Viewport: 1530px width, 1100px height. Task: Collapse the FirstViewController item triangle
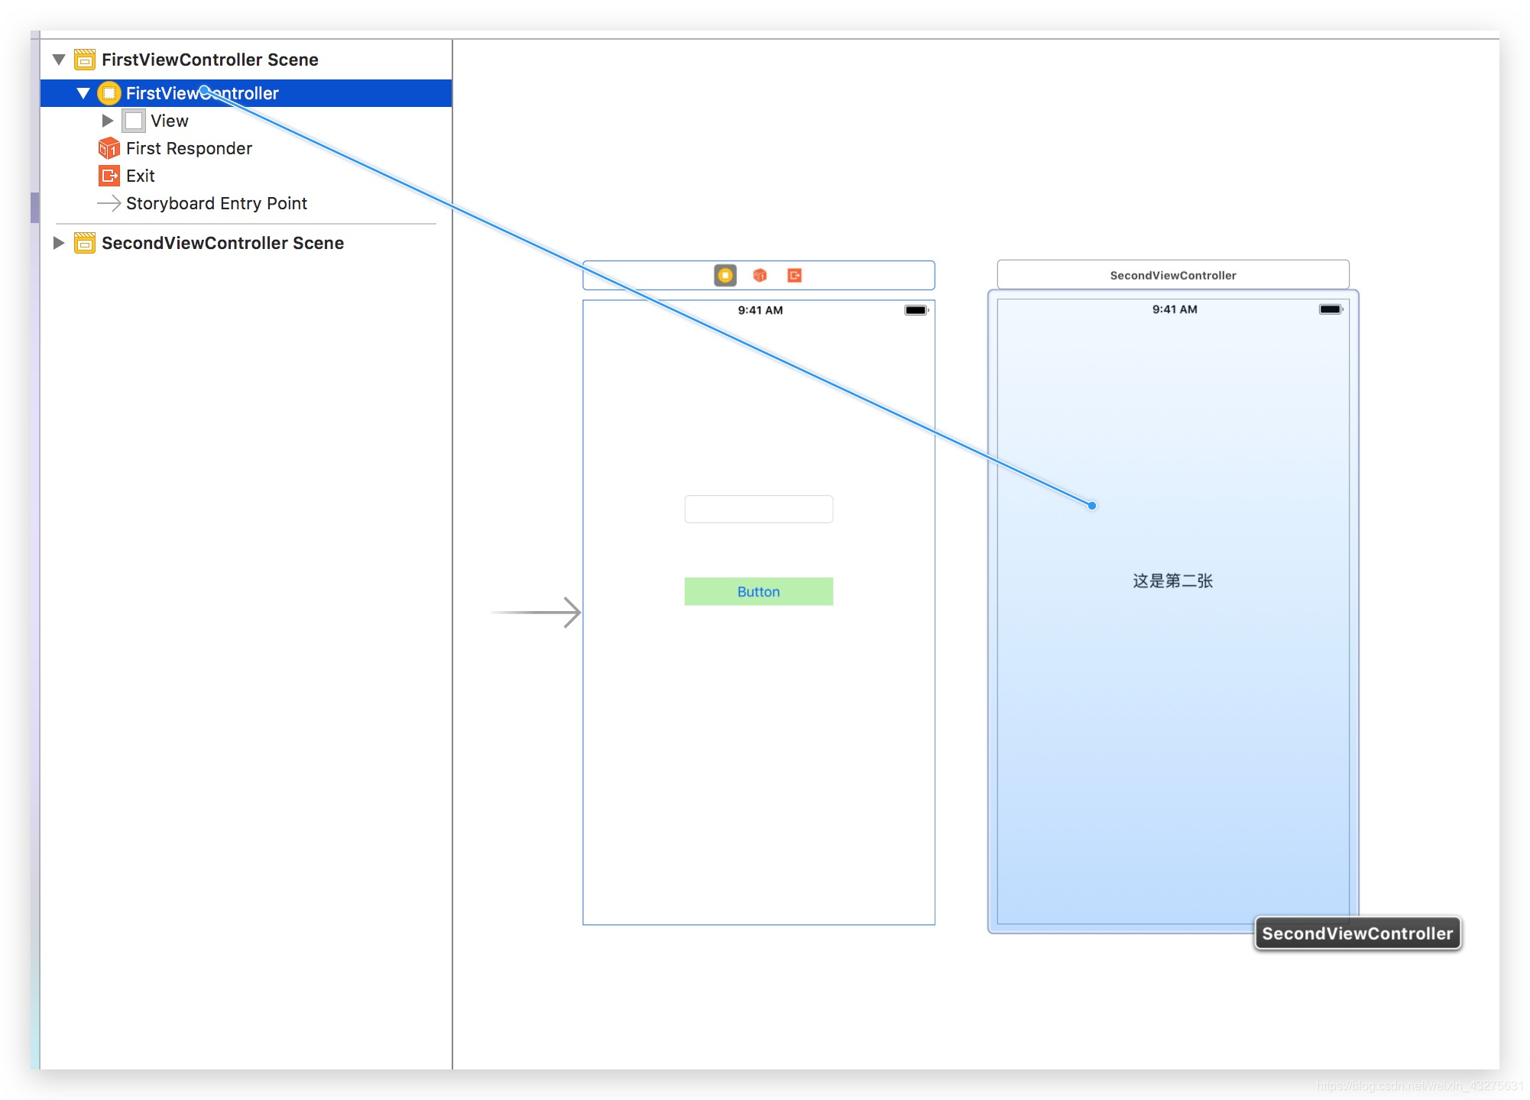click(83, 93)
